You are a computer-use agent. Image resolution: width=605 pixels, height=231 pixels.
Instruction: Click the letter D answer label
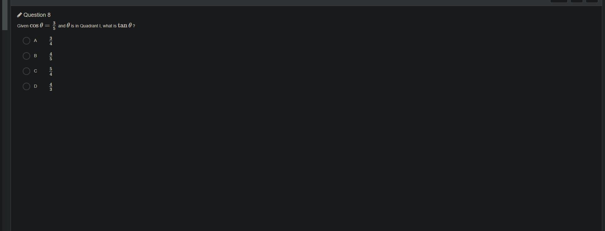[x=35, y=86]
